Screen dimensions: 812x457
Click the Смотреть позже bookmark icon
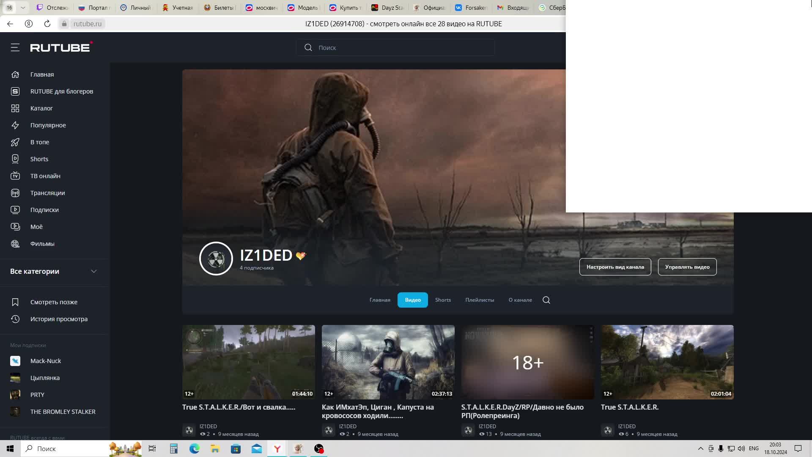[x=15, y=302]
